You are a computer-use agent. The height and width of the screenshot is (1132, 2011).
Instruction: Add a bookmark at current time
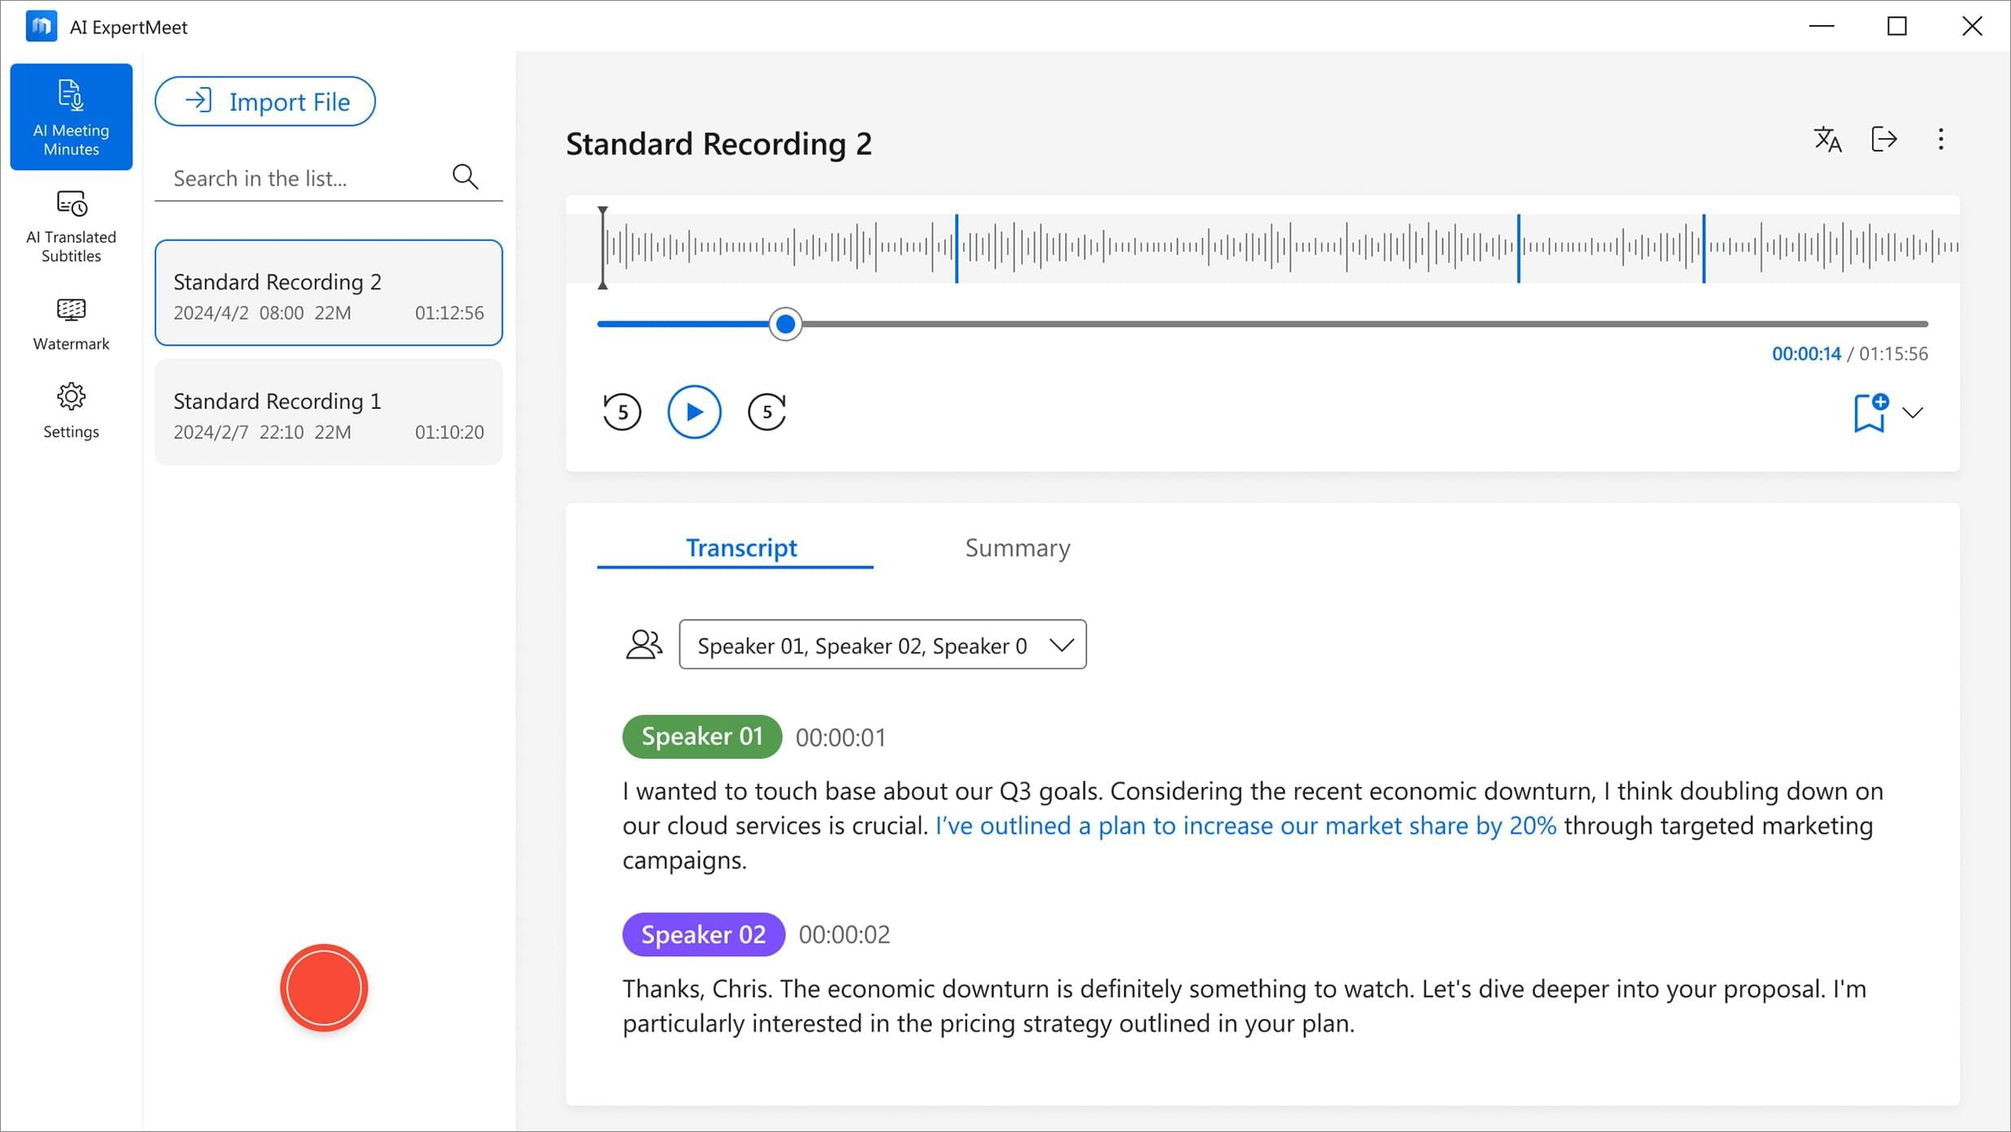[1870, 412]
